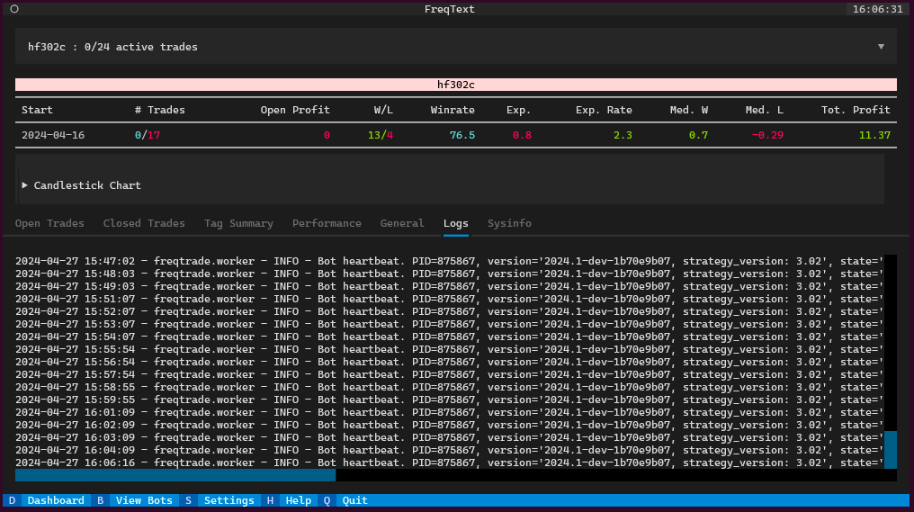Open the Tag Summary tab
Screen dimensions: 914x512
tap(238, 223)
